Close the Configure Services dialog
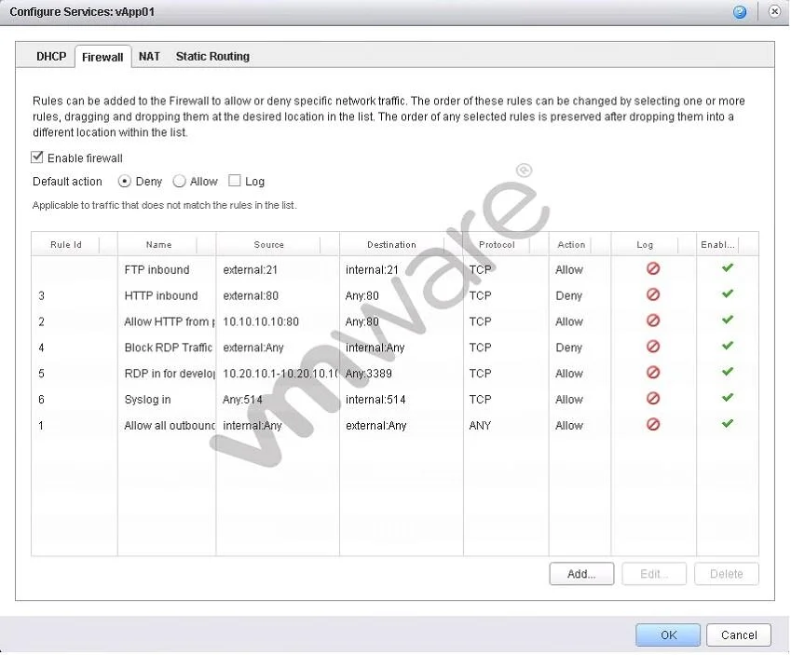791x655 pixels. [774, 11]
